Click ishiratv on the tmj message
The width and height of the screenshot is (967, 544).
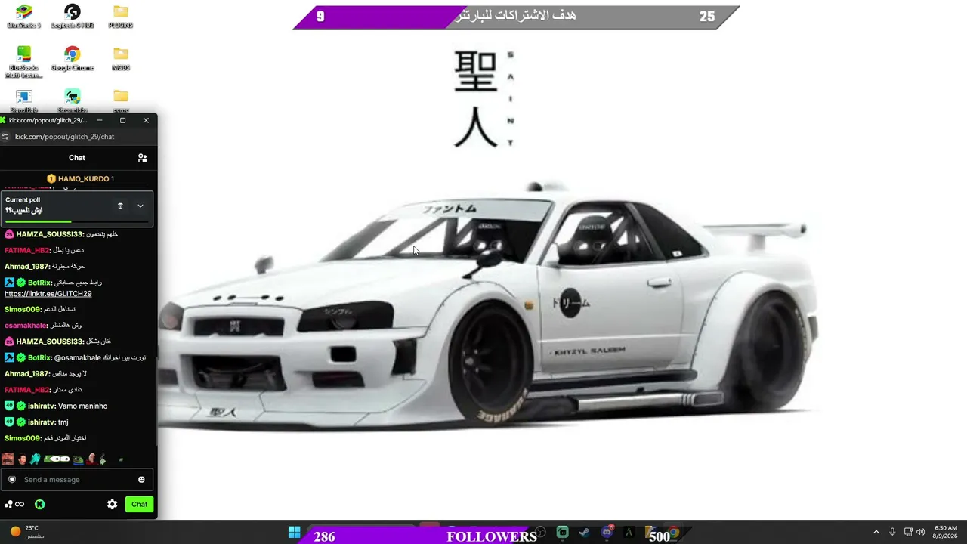(x=42, y=422)
